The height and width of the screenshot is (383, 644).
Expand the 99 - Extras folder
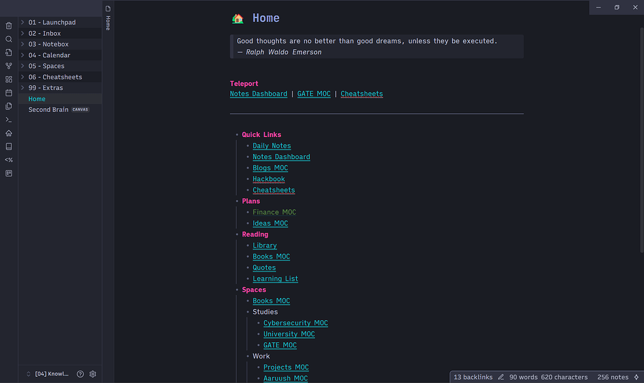coord(23,88)
